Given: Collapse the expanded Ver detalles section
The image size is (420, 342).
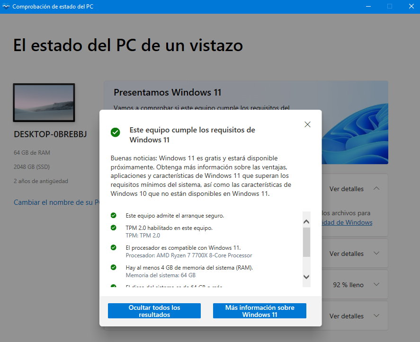Looking at the screenshot, I should coord(376,189).
